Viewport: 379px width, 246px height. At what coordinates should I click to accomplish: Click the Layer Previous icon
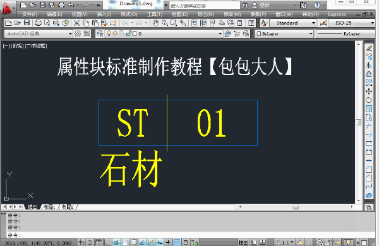[237, 33]
